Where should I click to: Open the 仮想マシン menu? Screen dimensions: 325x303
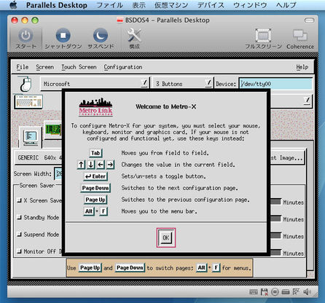coord(171,5)
